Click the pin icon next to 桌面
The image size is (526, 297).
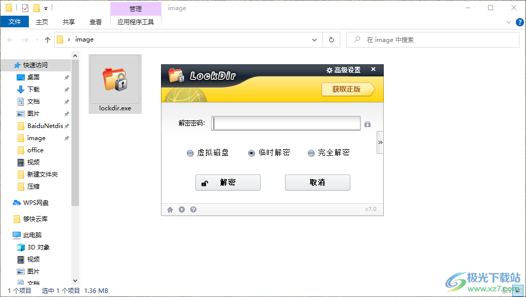pos(66,77)
